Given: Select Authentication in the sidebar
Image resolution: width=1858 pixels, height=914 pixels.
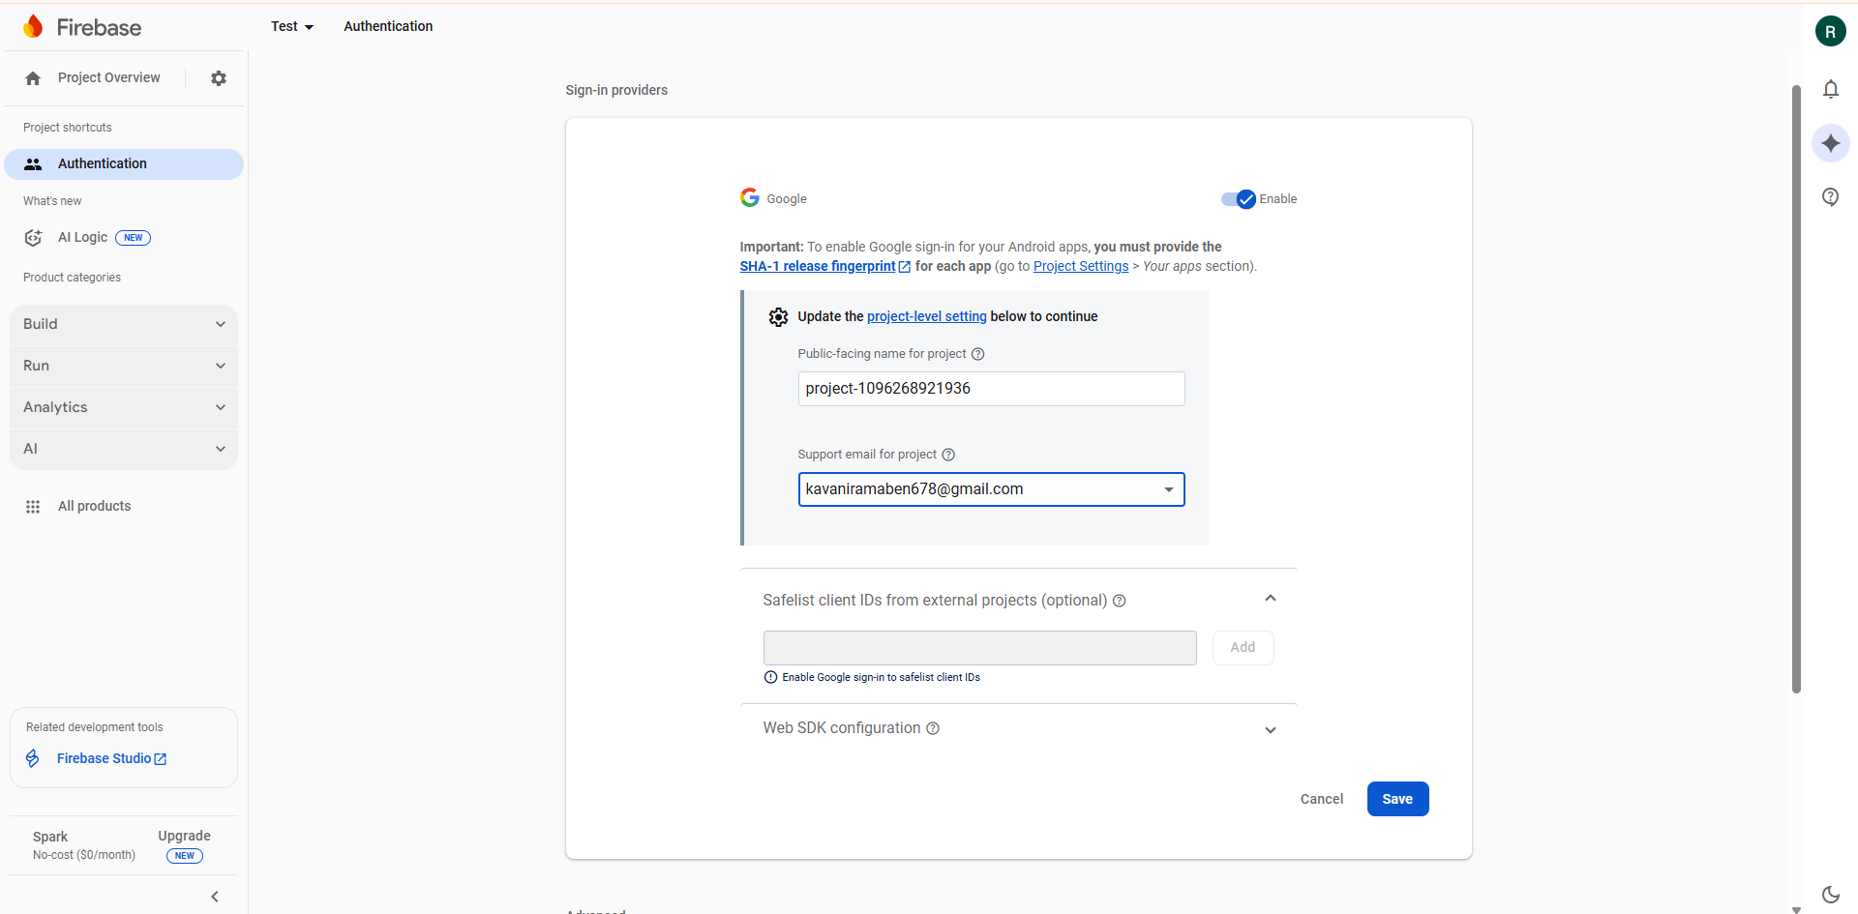Looking at the screenshot, I should 124,164.
